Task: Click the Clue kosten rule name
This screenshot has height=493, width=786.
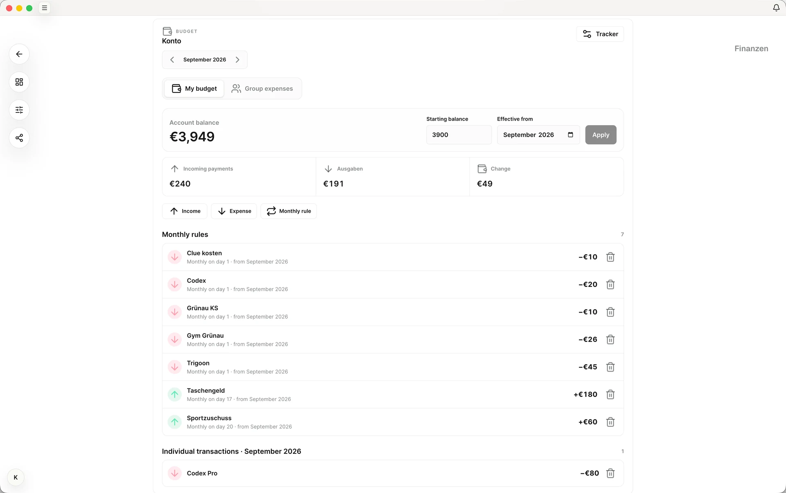Action: (x=204, y=253)
